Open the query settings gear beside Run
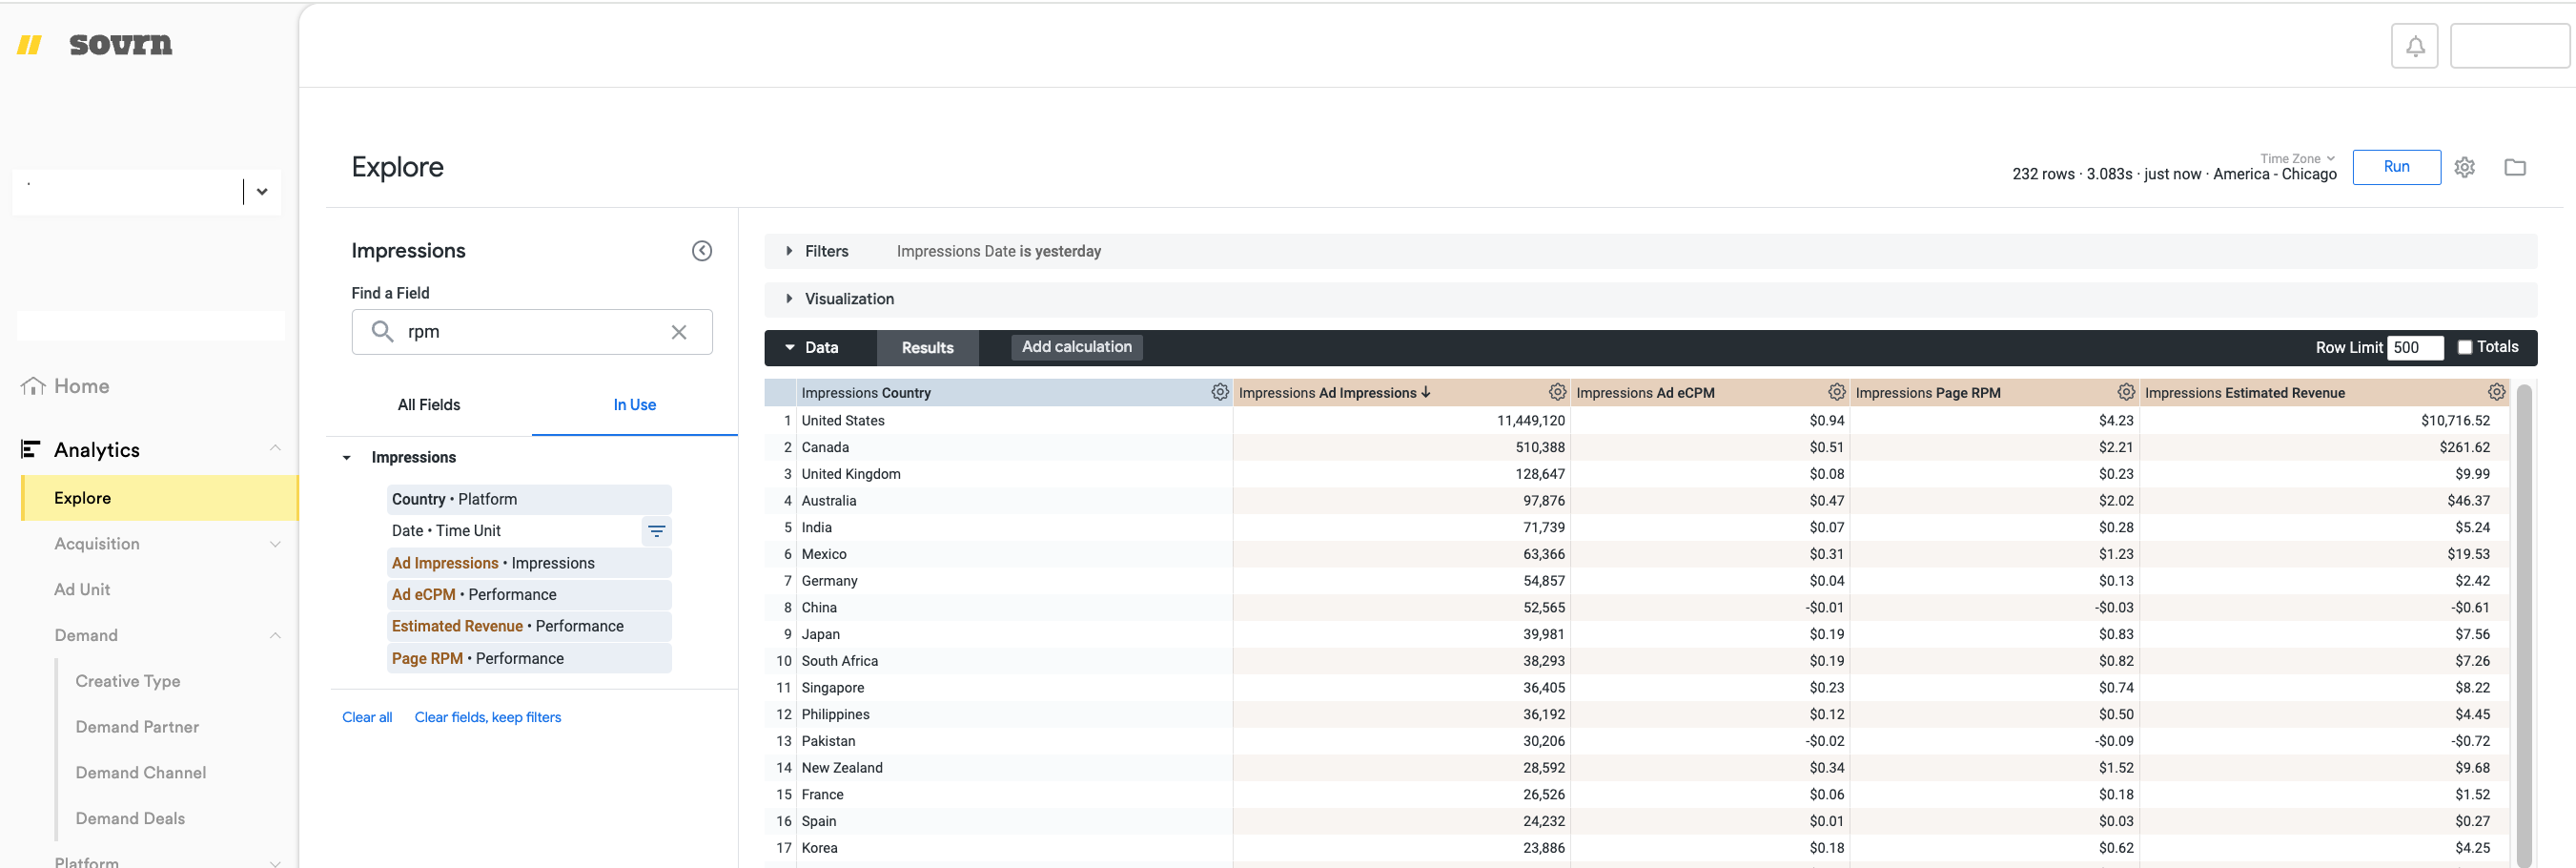This screenshot has width=2576, height=868. [x=2464, y=167]
